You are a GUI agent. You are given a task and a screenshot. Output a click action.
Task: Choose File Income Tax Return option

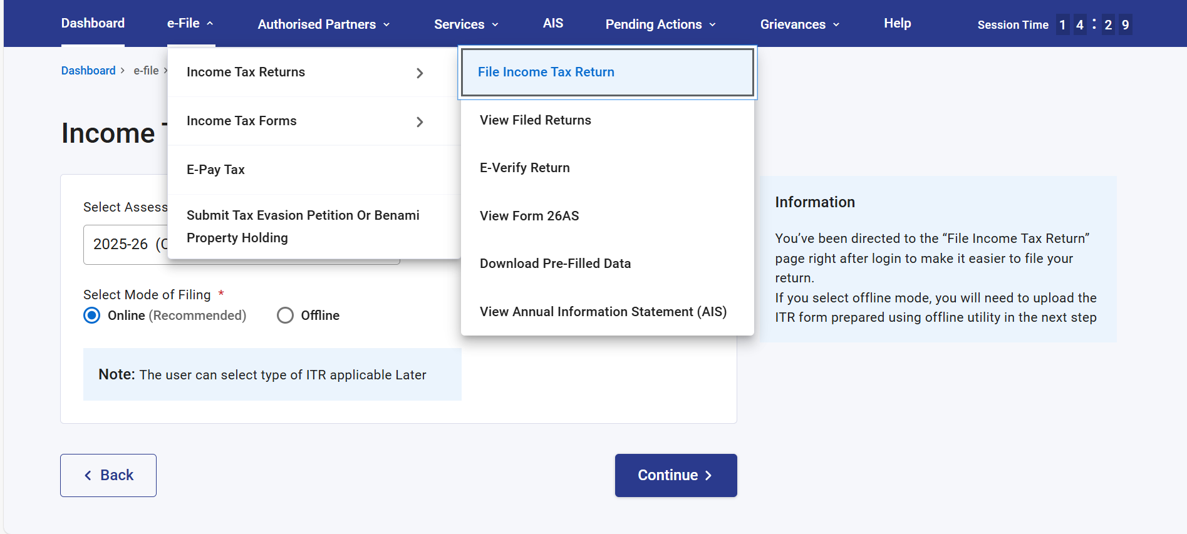coord(546,72)
